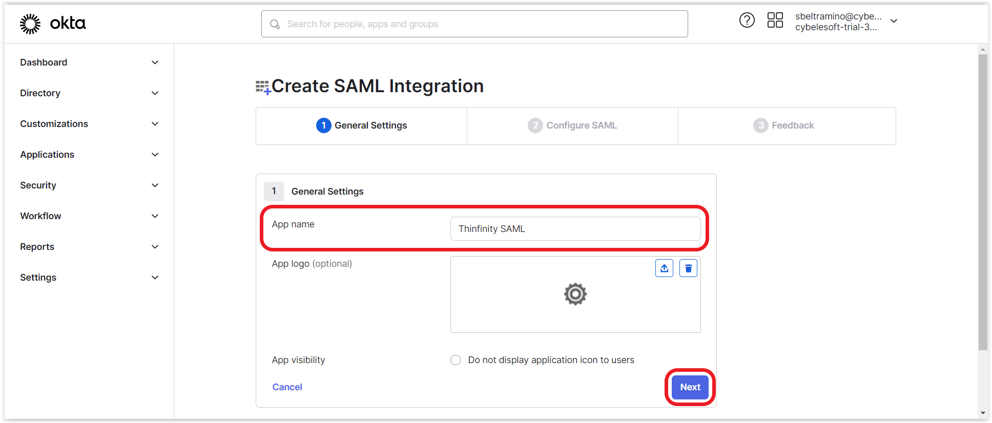Click the scrollbar down arrow
This screenshot has height=423, width=992.
point(983,413)
